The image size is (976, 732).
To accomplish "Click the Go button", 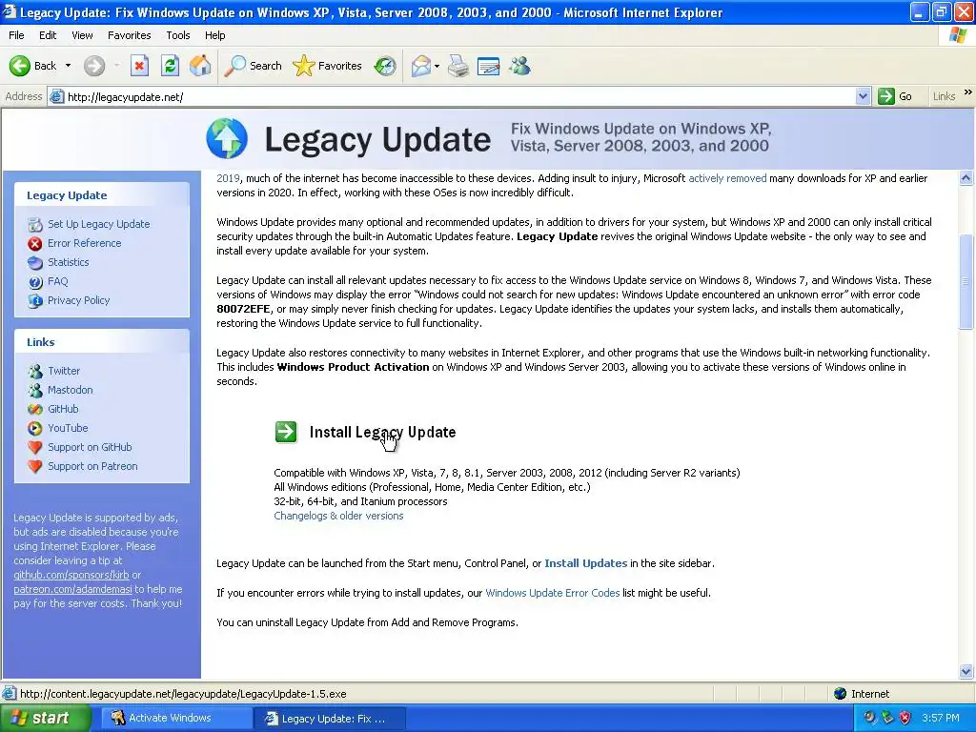I will (x=895, y=96).
